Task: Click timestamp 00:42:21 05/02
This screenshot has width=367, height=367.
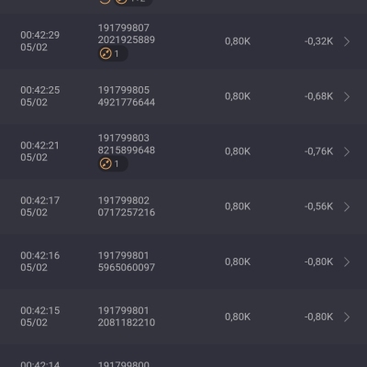Action: tap(40, 151)
